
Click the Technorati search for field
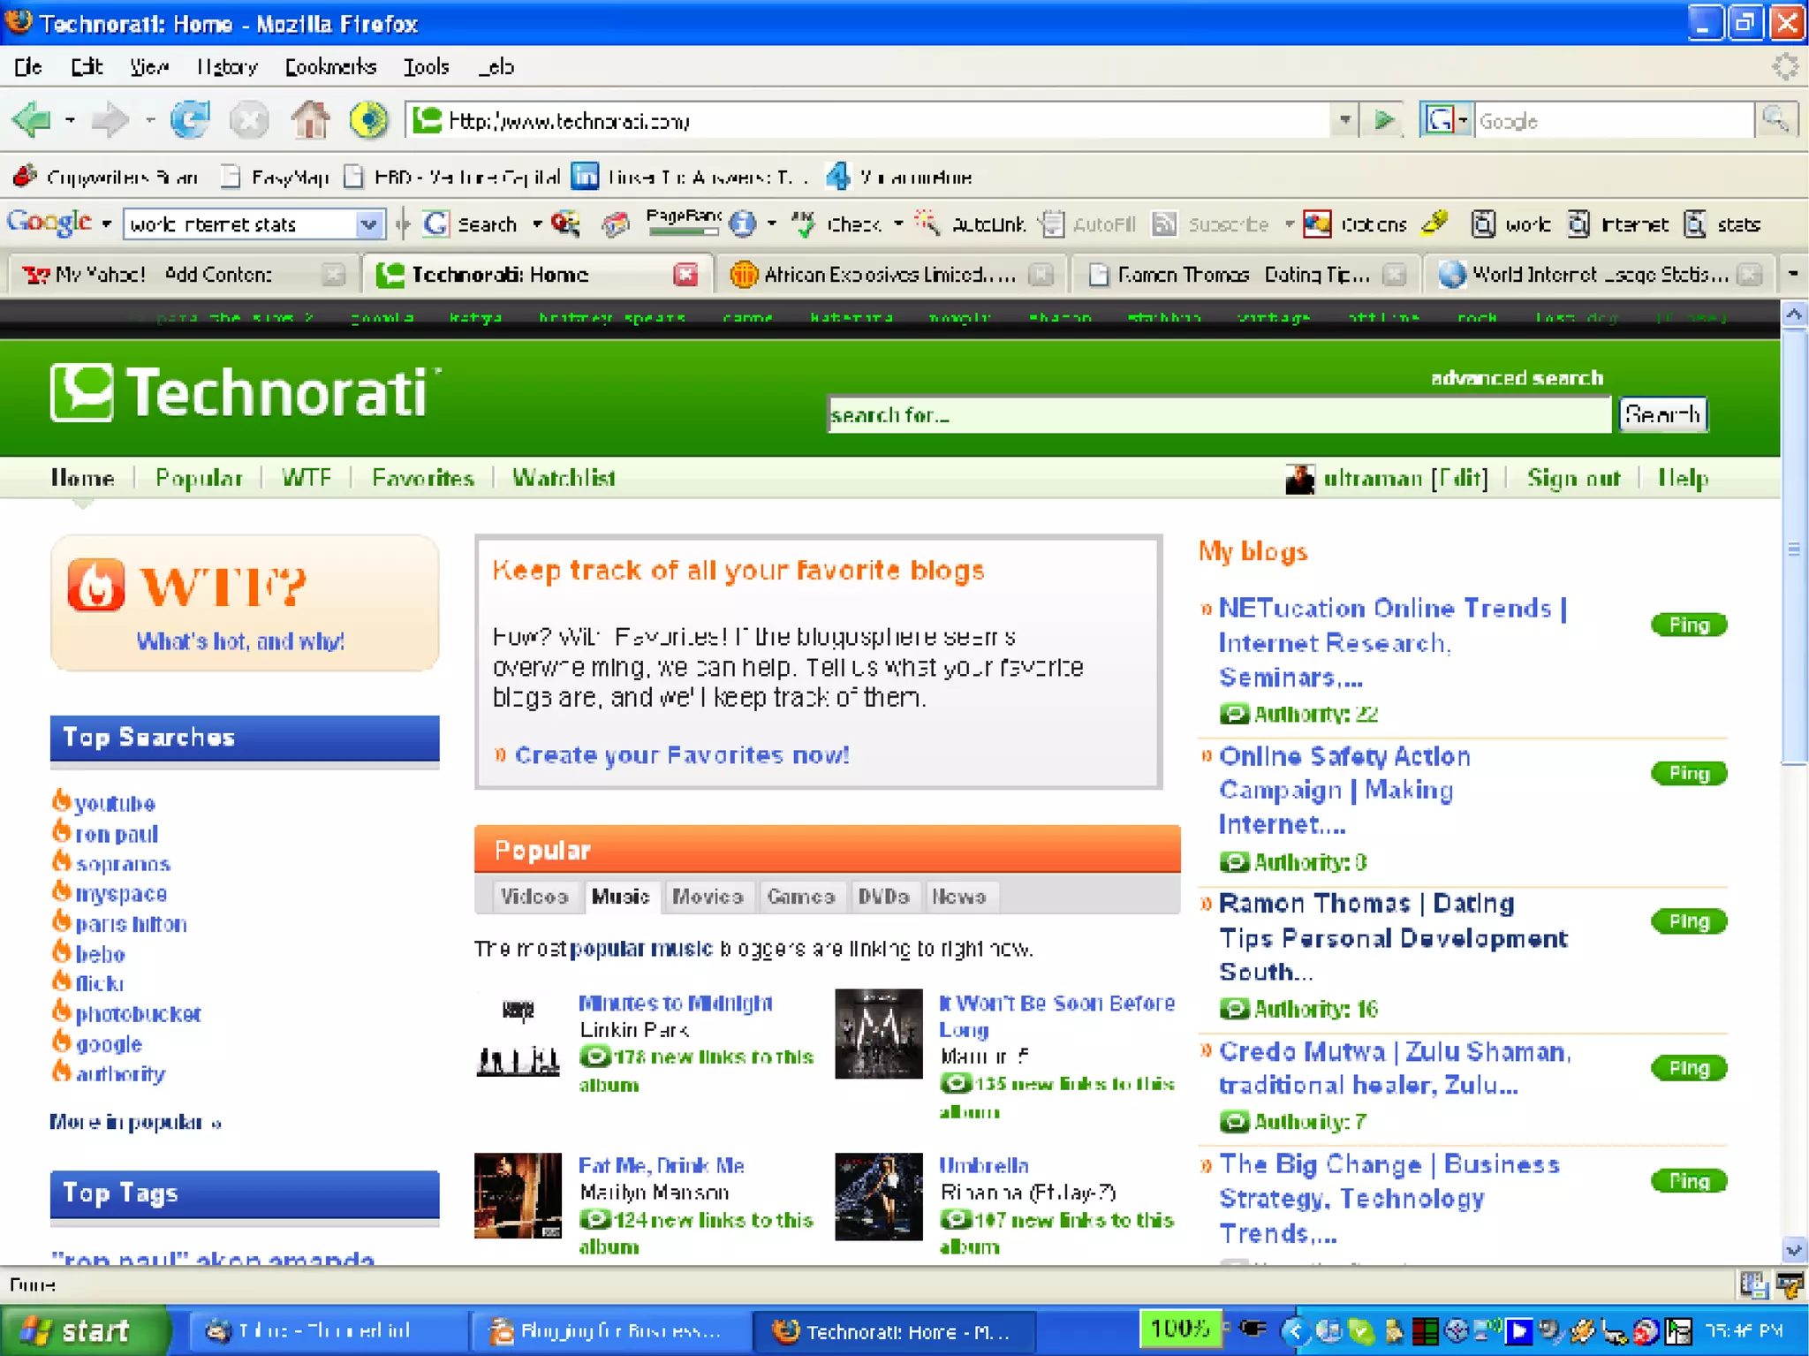[1218, 414]
